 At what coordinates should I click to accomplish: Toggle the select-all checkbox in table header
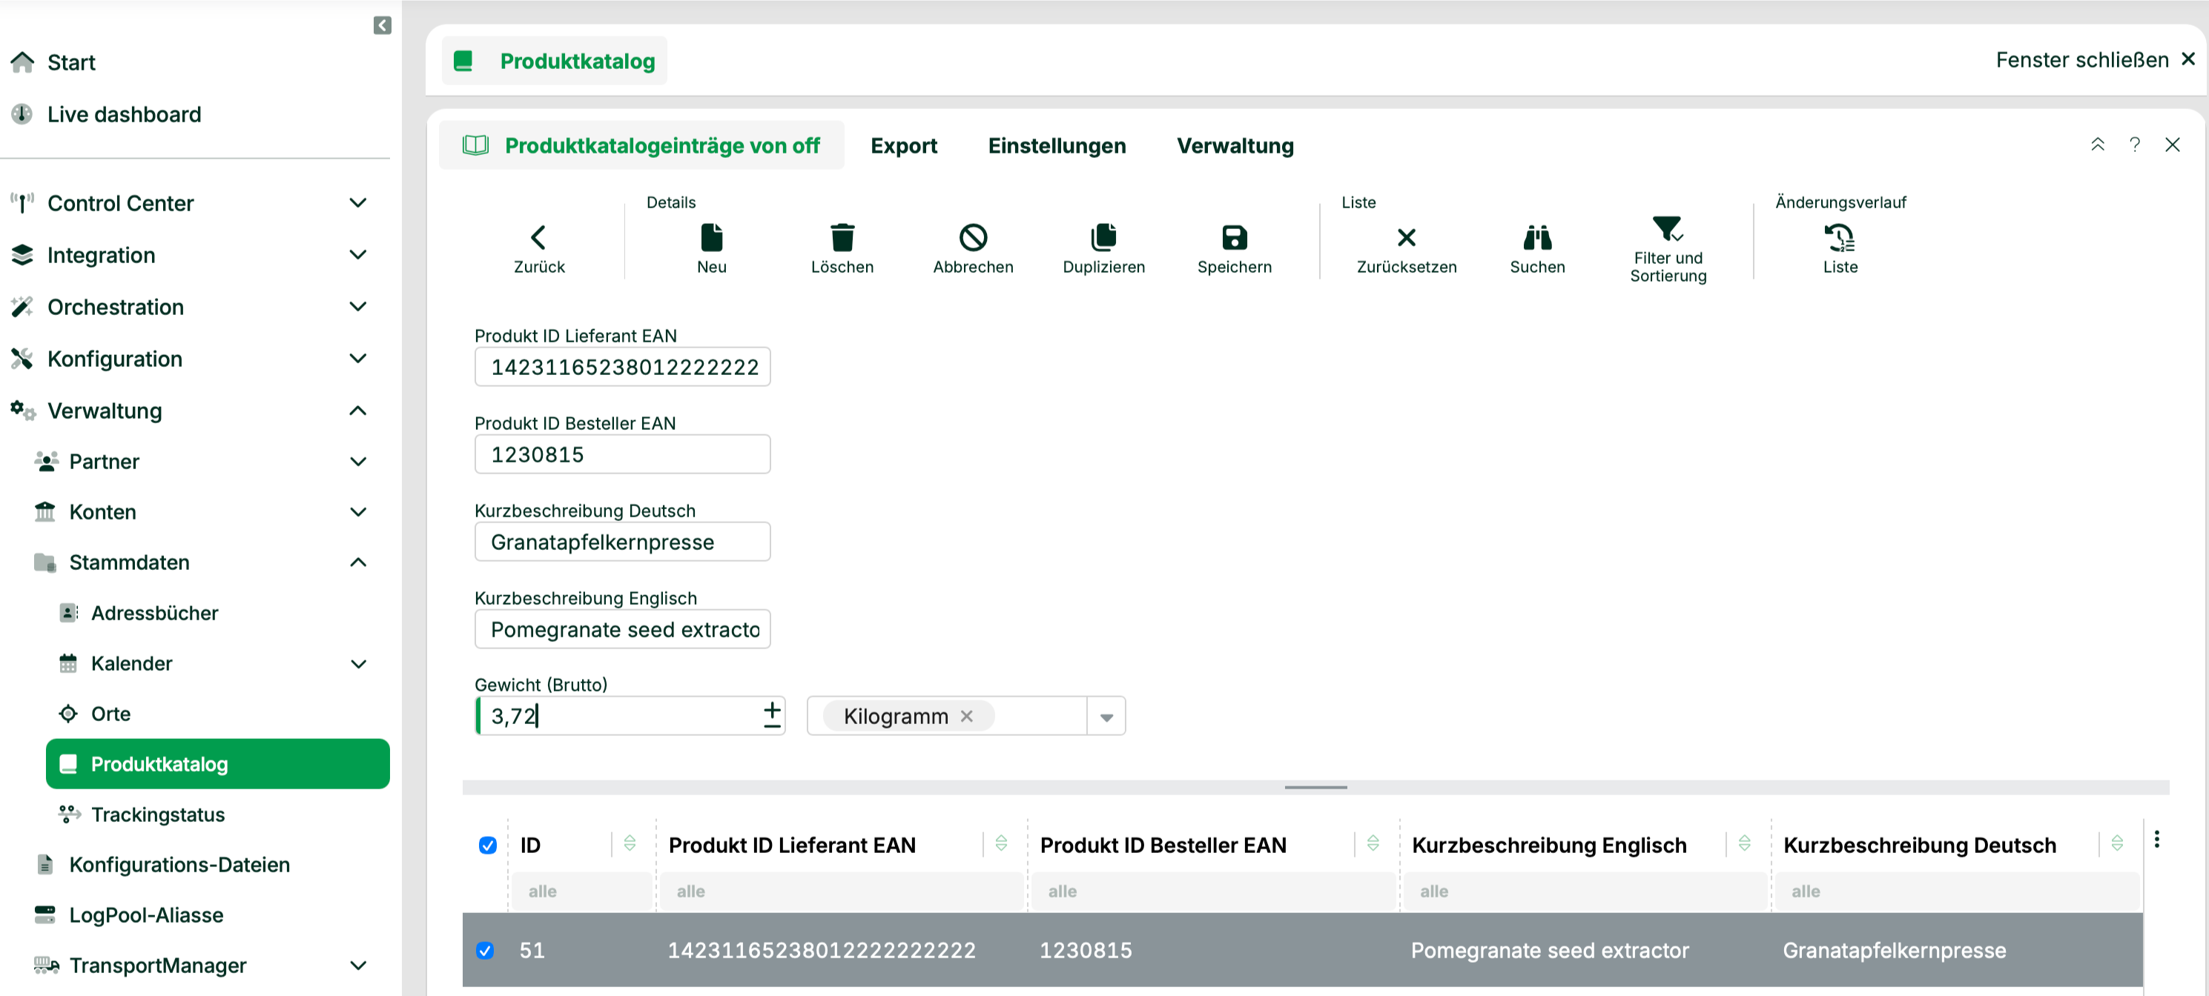pyautogui.click(x=487, y=845)
